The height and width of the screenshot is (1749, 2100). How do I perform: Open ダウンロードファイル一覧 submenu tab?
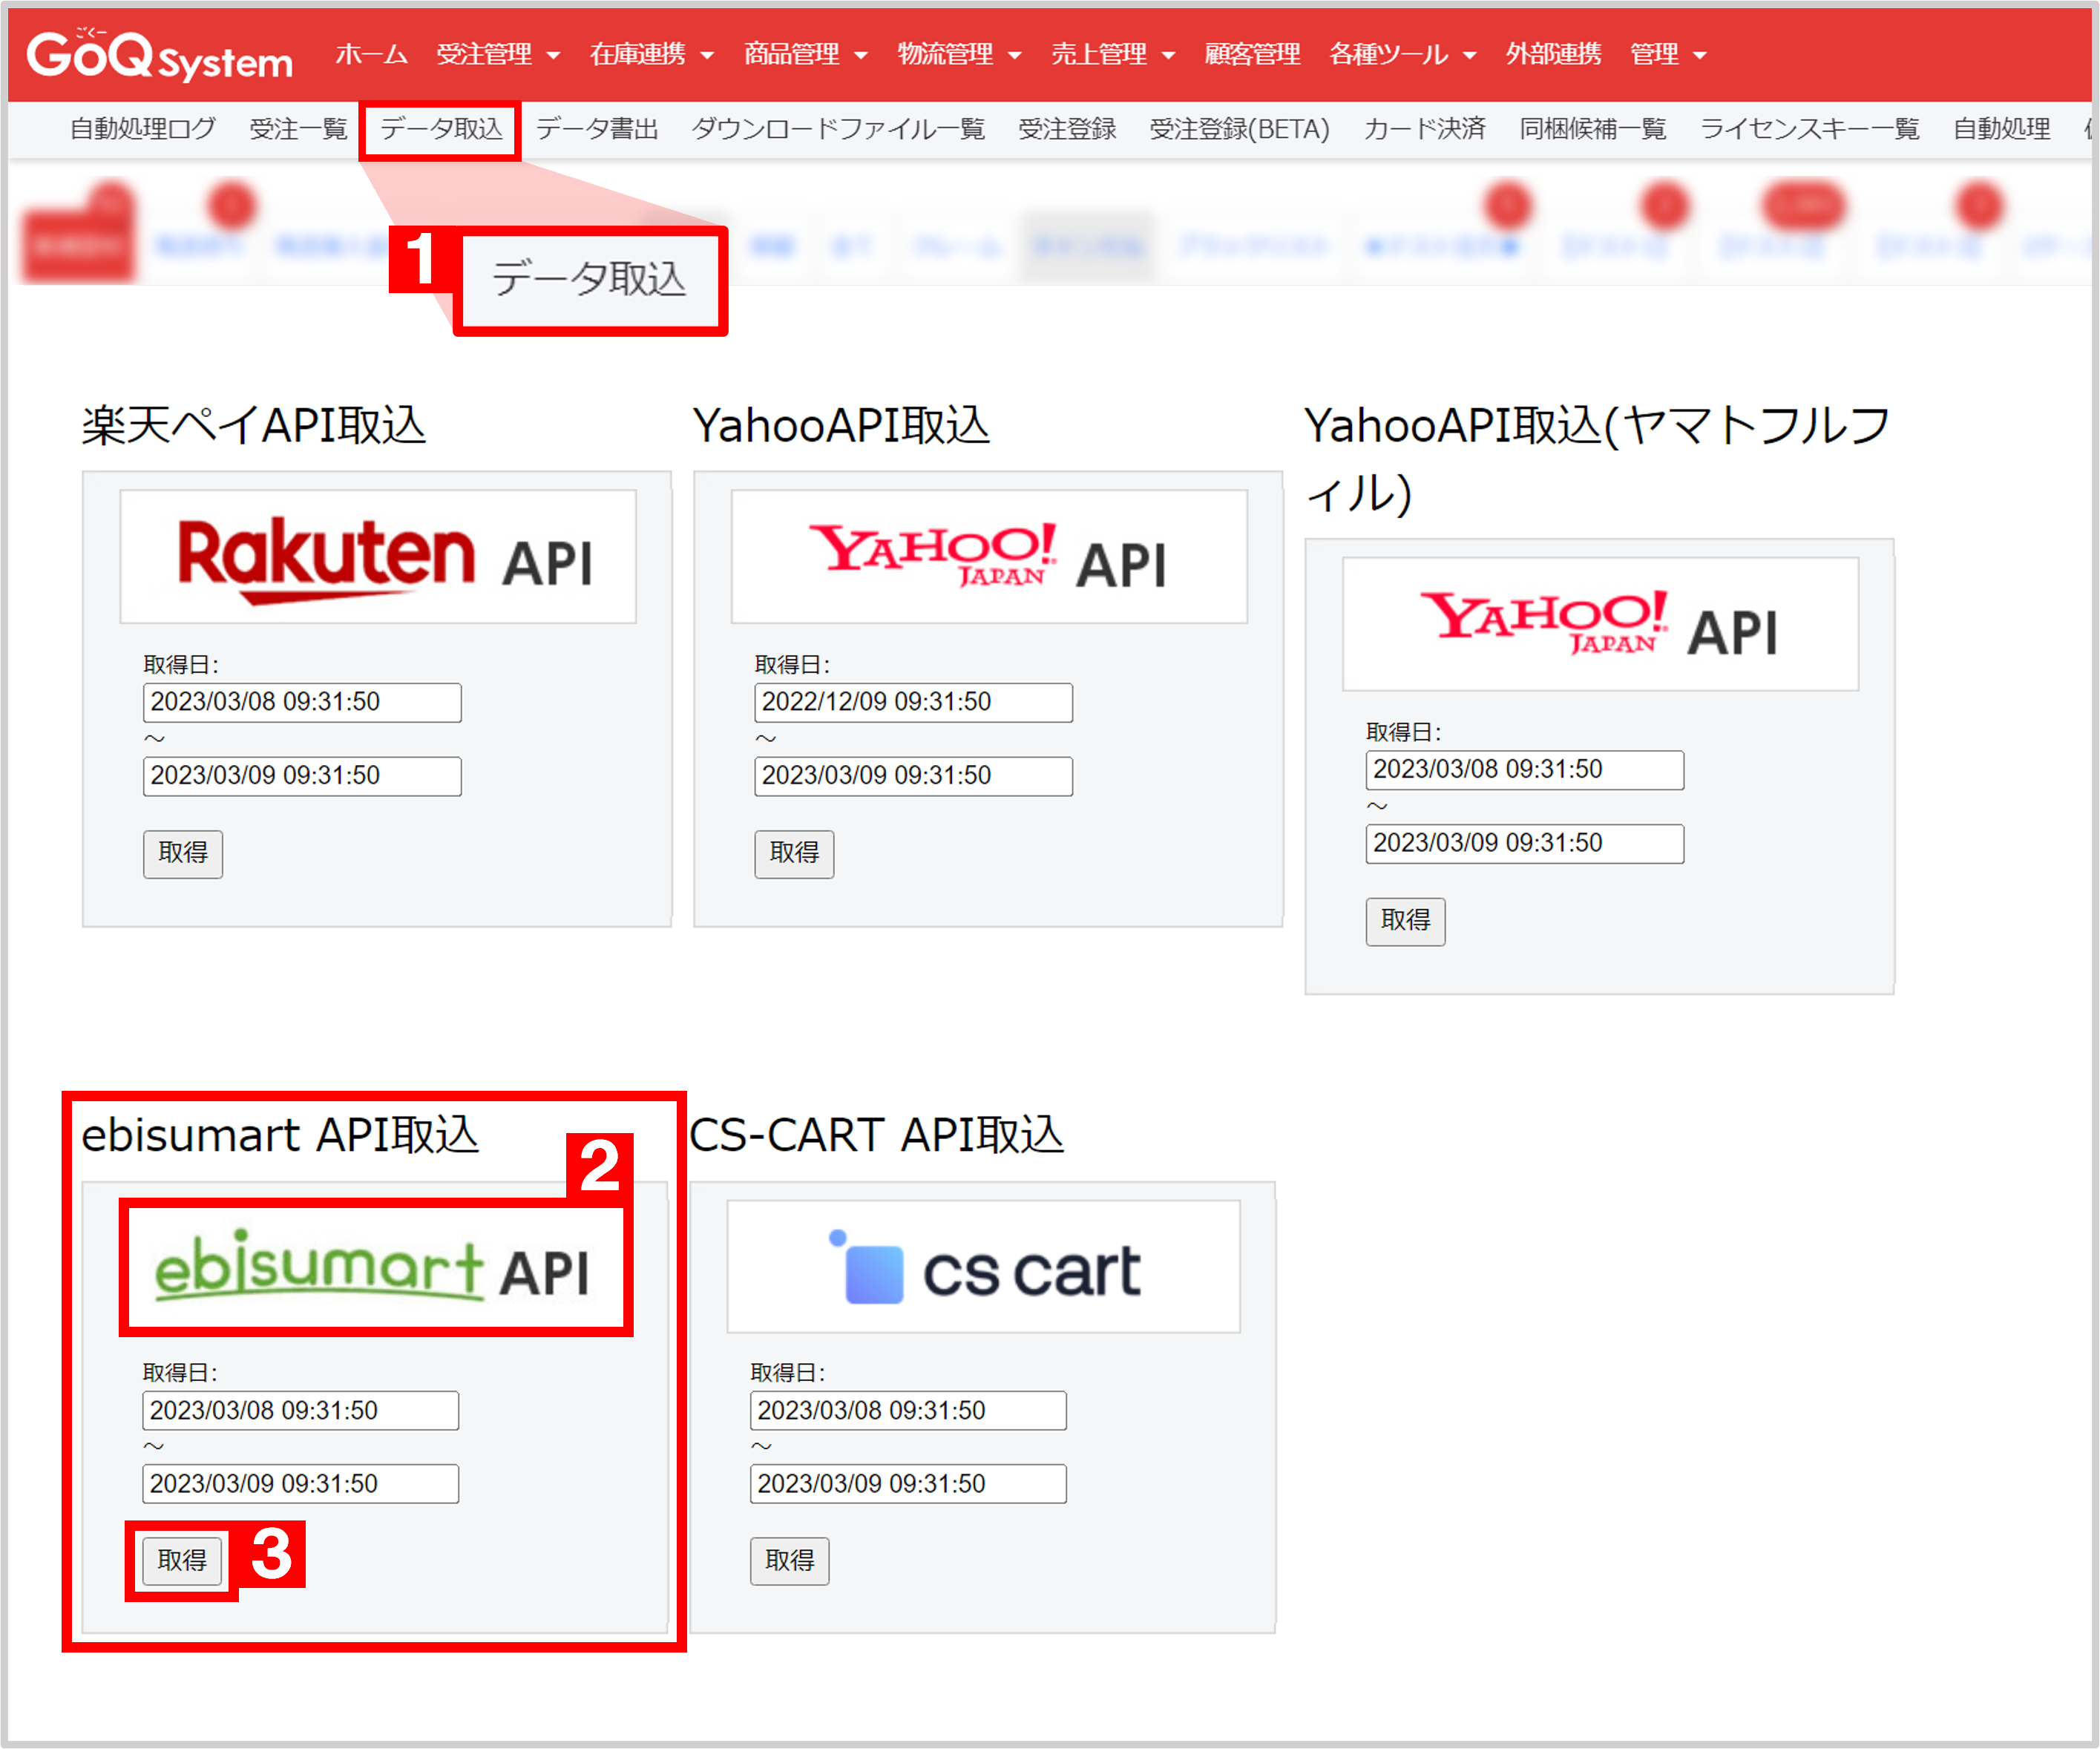point(838,129)
